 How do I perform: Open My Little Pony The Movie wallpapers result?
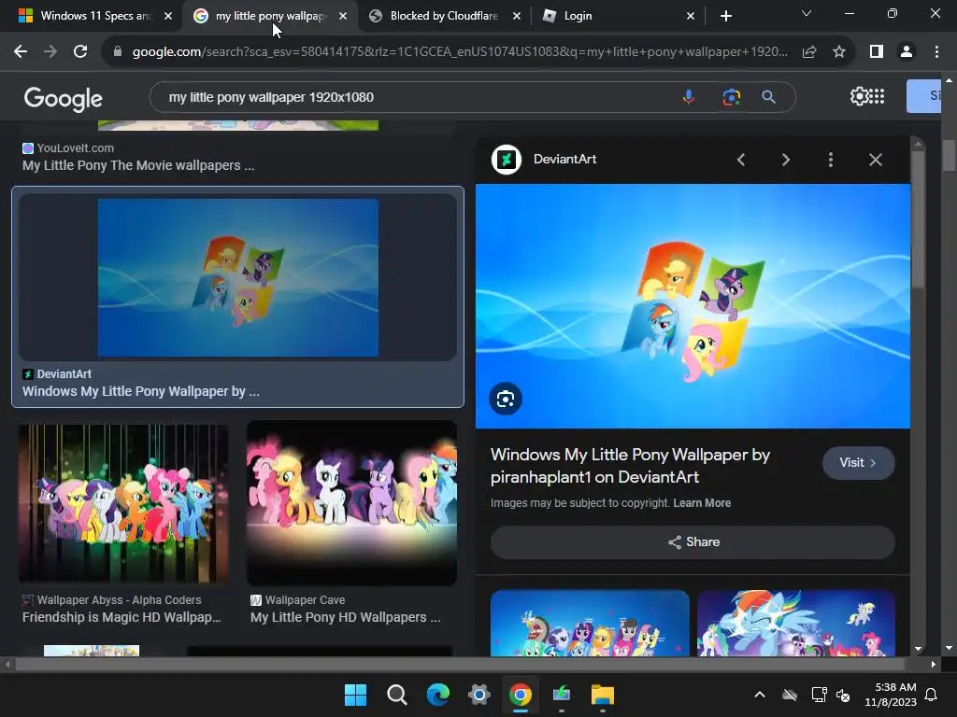coord(138,165)
